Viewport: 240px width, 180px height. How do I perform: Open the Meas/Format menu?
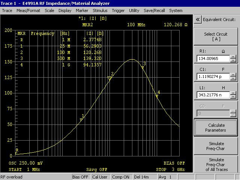[x=28, y=10]
